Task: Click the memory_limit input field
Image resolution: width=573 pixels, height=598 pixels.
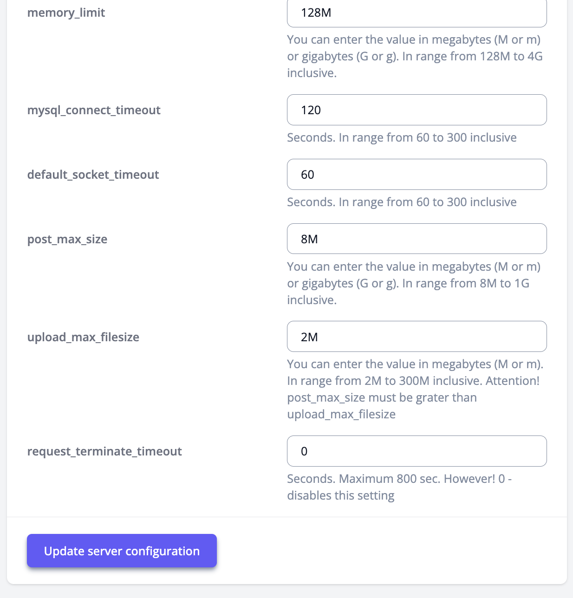Action: click(417, 13)
